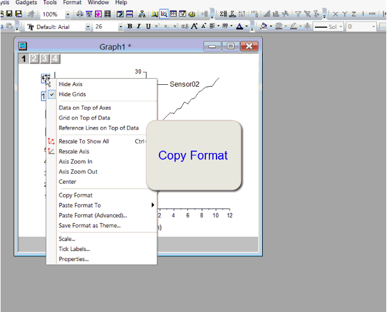This screenshot has width=391, height=312.
Task: Toggle Underline text formatting
Action: coord(148,26)
